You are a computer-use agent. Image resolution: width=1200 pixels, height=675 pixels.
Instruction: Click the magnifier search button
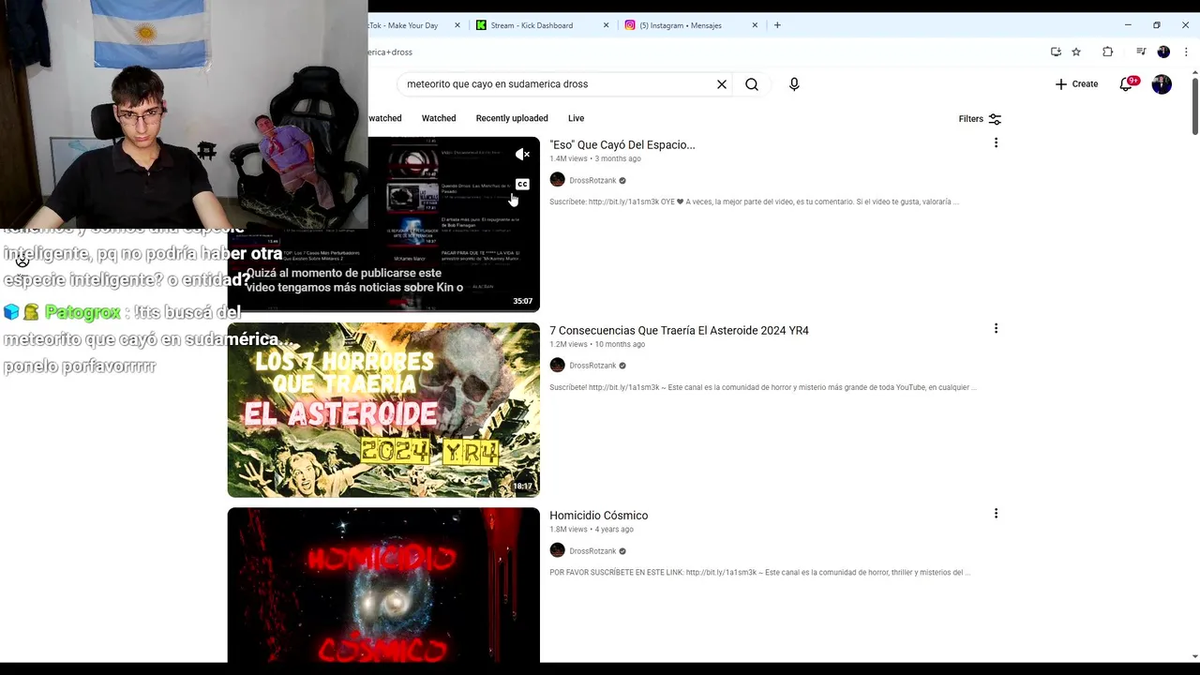(x=752, y=84)
